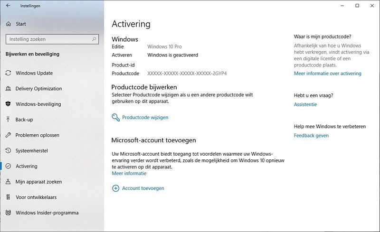
Task: Click the Windows Update refresh icon
Action: pyautogui.click(x=8, y=73)
